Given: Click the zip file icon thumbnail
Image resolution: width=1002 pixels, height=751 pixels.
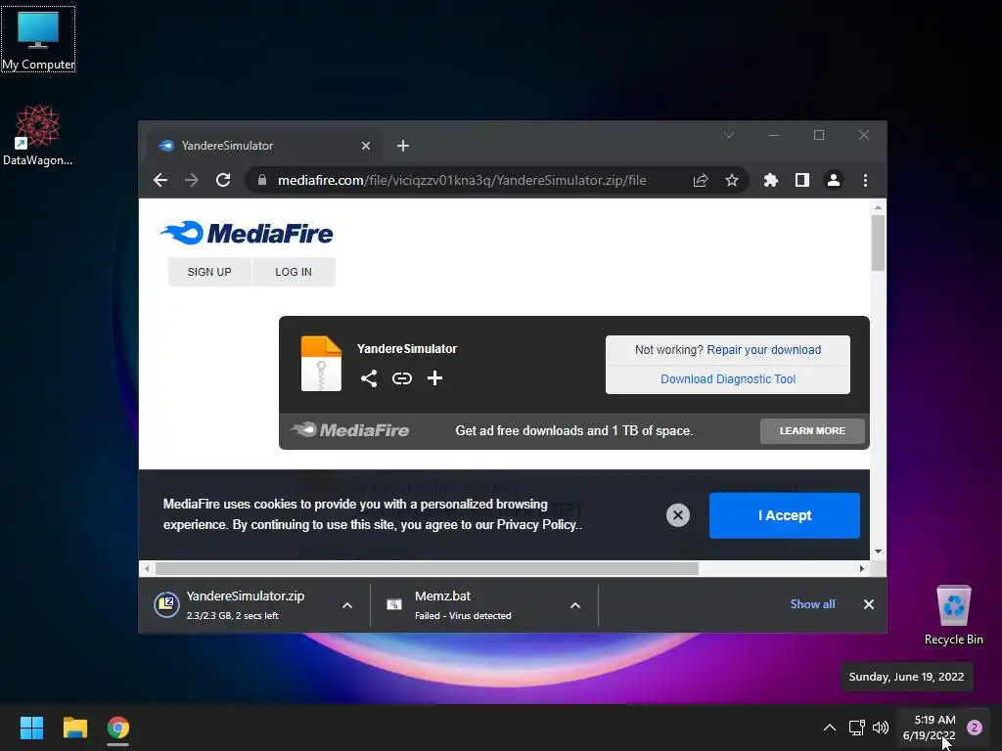Looking at the screenshot, I should (321, 364).
